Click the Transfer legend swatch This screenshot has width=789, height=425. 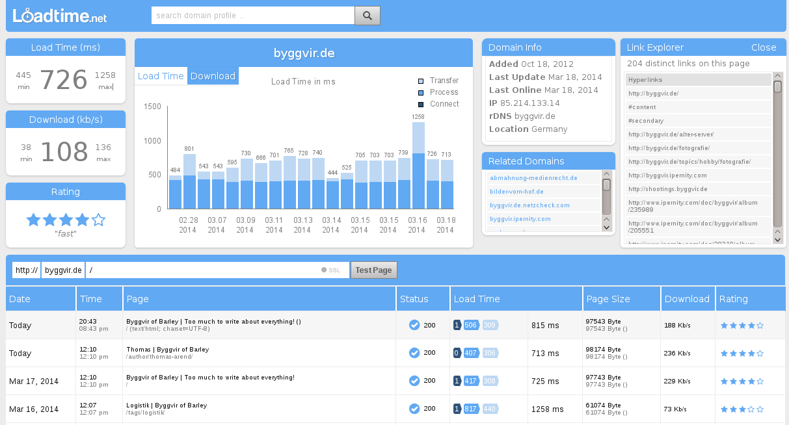pyautogui.click(x=421, y=81)
